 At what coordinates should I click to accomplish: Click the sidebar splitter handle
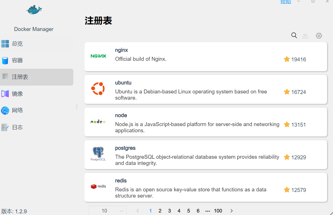click(77, 107)
